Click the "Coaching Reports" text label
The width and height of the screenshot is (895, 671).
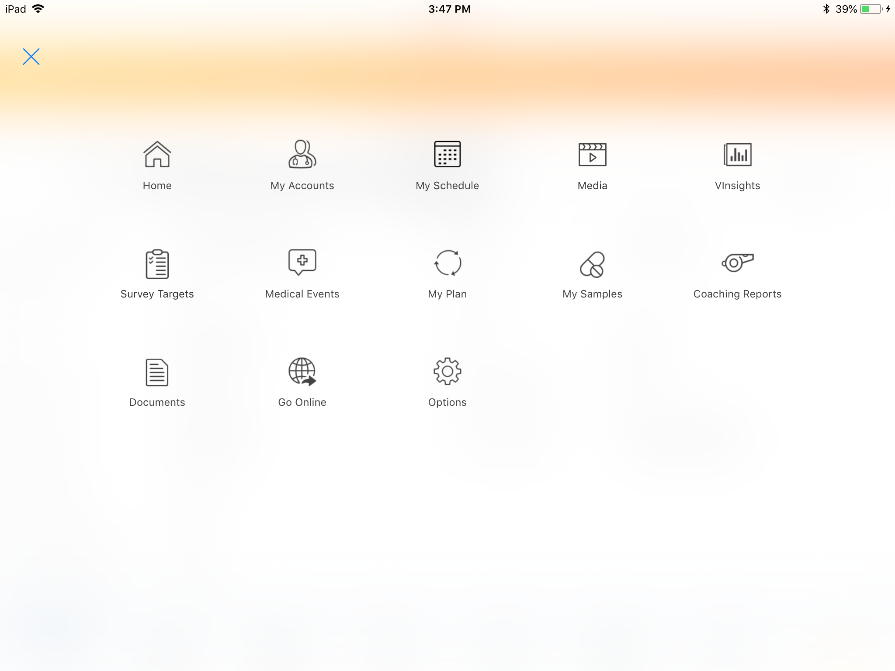tap(737, 294)
